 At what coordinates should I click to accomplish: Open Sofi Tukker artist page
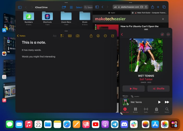(146, 79)
